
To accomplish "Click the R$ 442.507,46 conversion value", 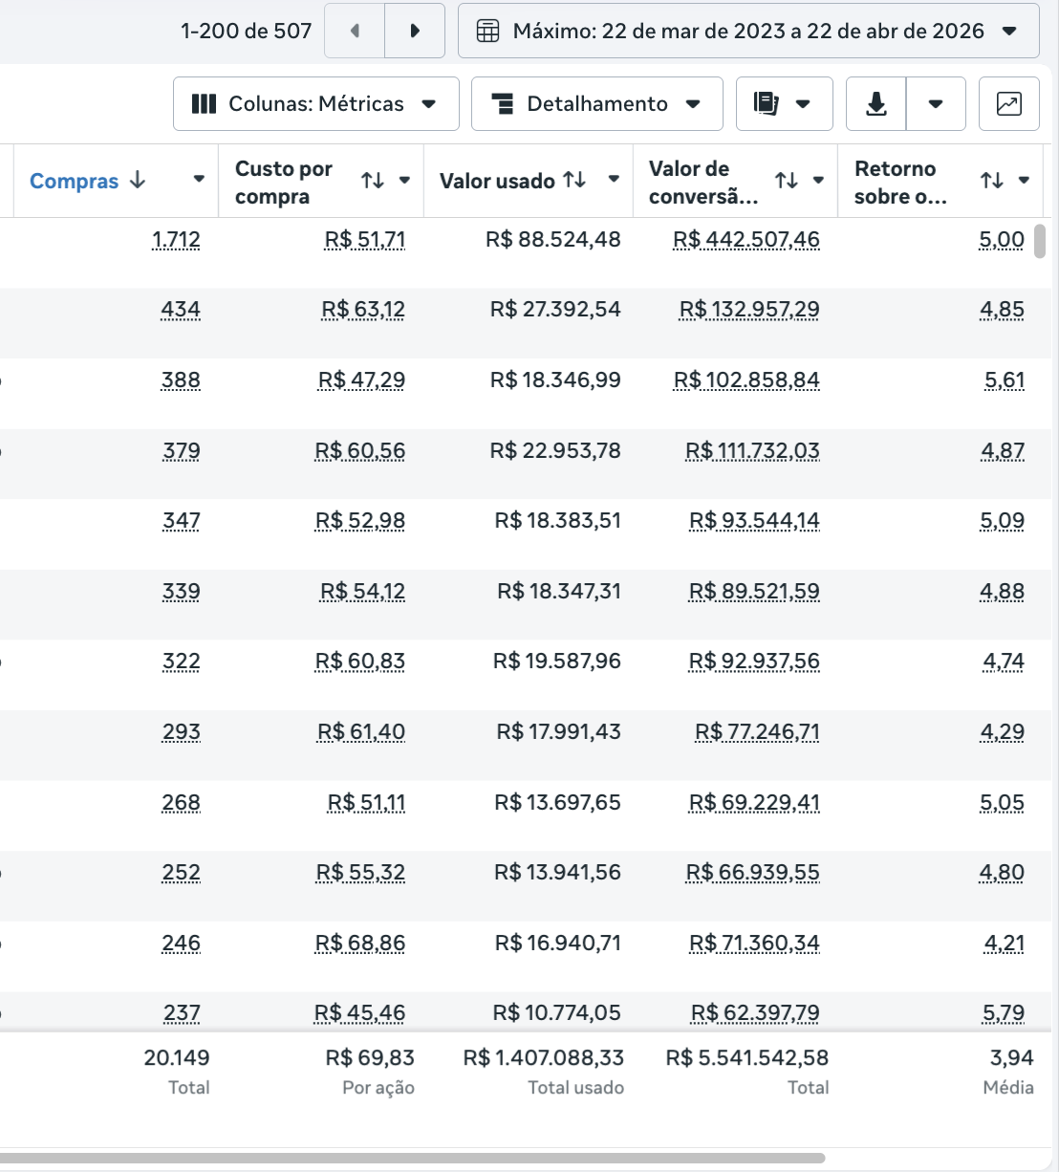I will (x=746, y=239).
